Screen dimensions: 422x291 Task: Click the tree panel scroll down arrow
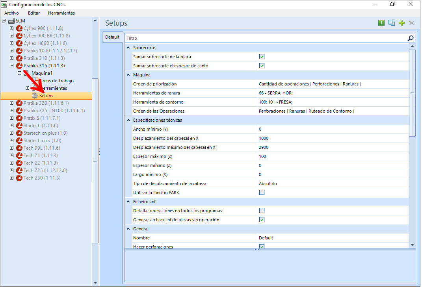[95, 283]
